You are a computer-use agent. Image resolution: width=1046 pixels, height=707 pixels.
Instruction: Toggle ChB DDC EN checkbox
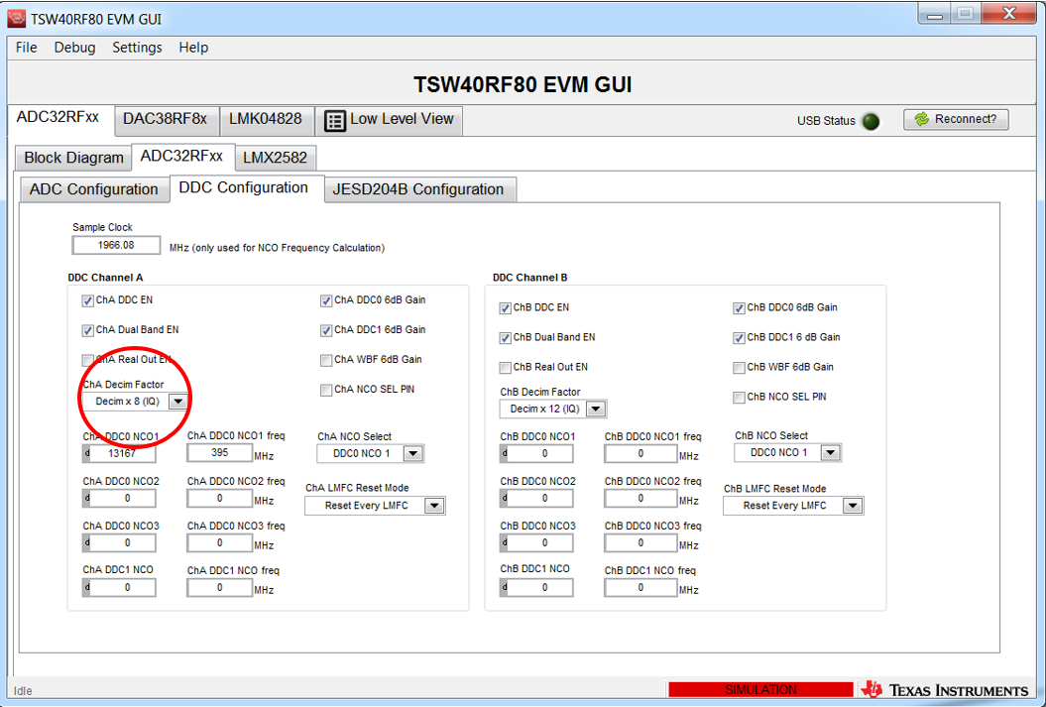pos(505,308)
